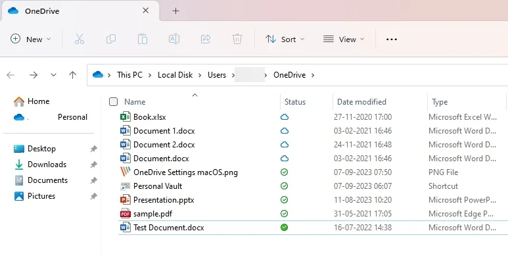Open Pictures in the navigation pane
508x254 pixels.
pyautogui.click(x=35, y=196)
